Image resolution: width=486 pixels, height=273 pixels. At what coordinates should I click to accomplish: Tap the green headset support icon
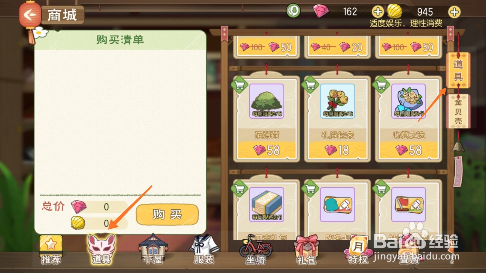tap(293, 11)
